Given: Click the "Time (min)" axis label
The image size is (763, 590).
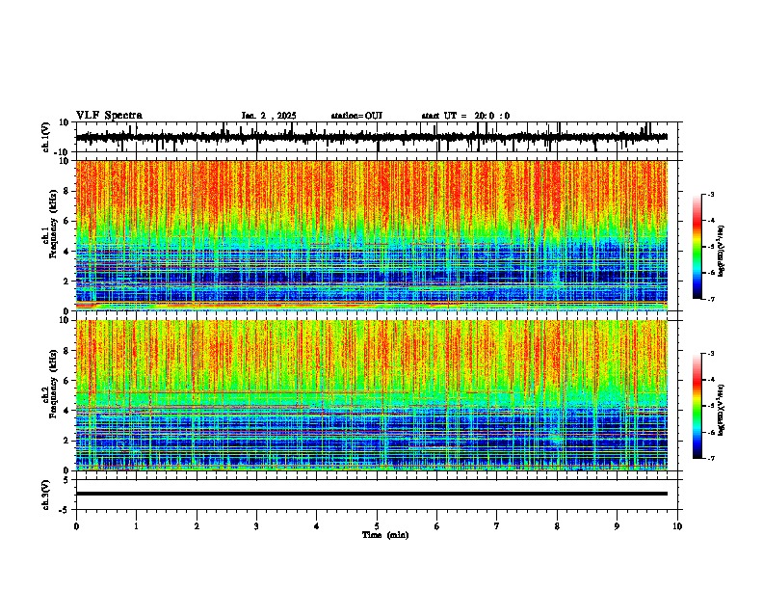Looking at the screenshot, I should pos(385,535).
